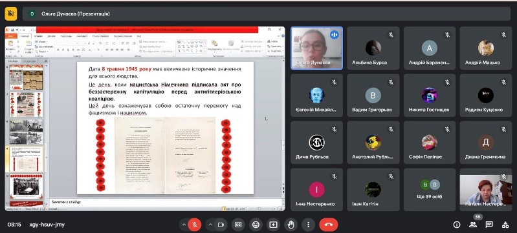Open the Activities shapes icon
This screenshot has width=517, height=233.
click(x=505, y=225)
